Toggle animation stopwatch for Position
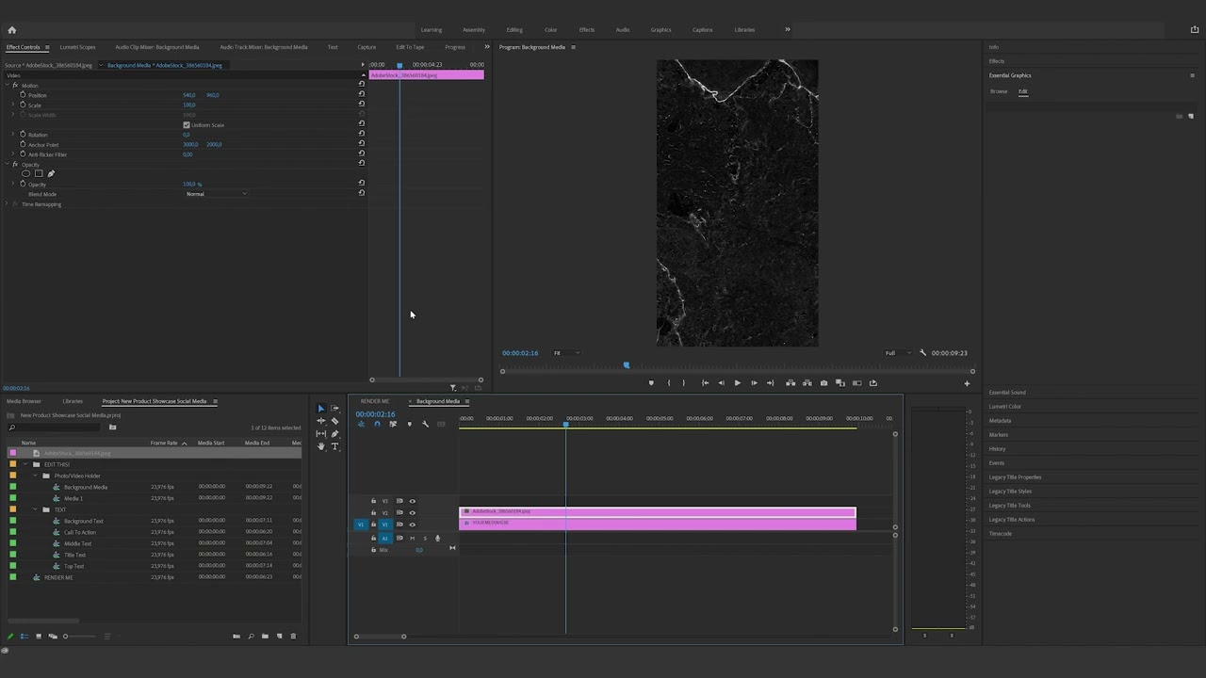1206x678 pixels. 23,95
